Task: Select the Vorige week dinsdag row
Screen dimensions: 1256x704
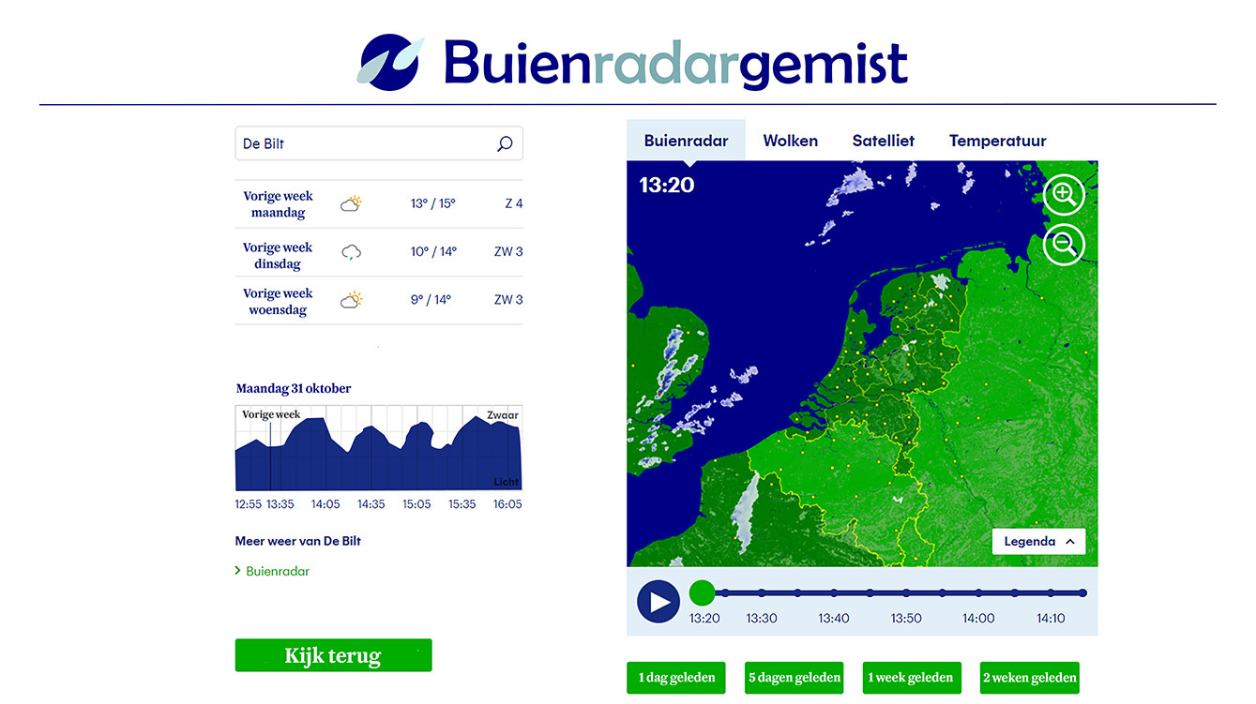Action: (379, 253)
